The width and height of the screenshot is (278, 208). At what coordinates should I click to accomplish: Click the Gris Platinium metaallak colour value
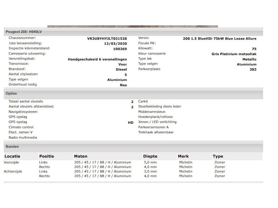pyautogui.click(x=234, y=54)
